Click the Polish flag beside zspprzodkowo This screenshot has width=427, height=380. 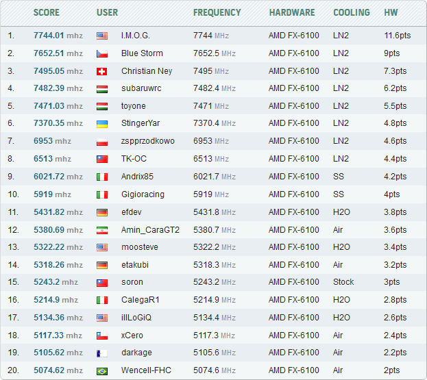coord(102,142)
